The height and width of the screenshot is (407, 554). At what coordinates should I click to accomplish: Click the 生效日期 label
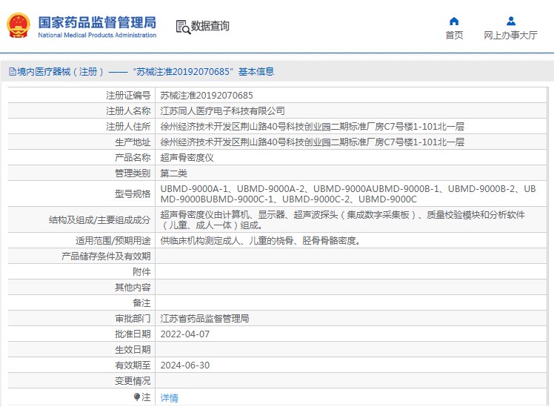(x=133, y=350)
